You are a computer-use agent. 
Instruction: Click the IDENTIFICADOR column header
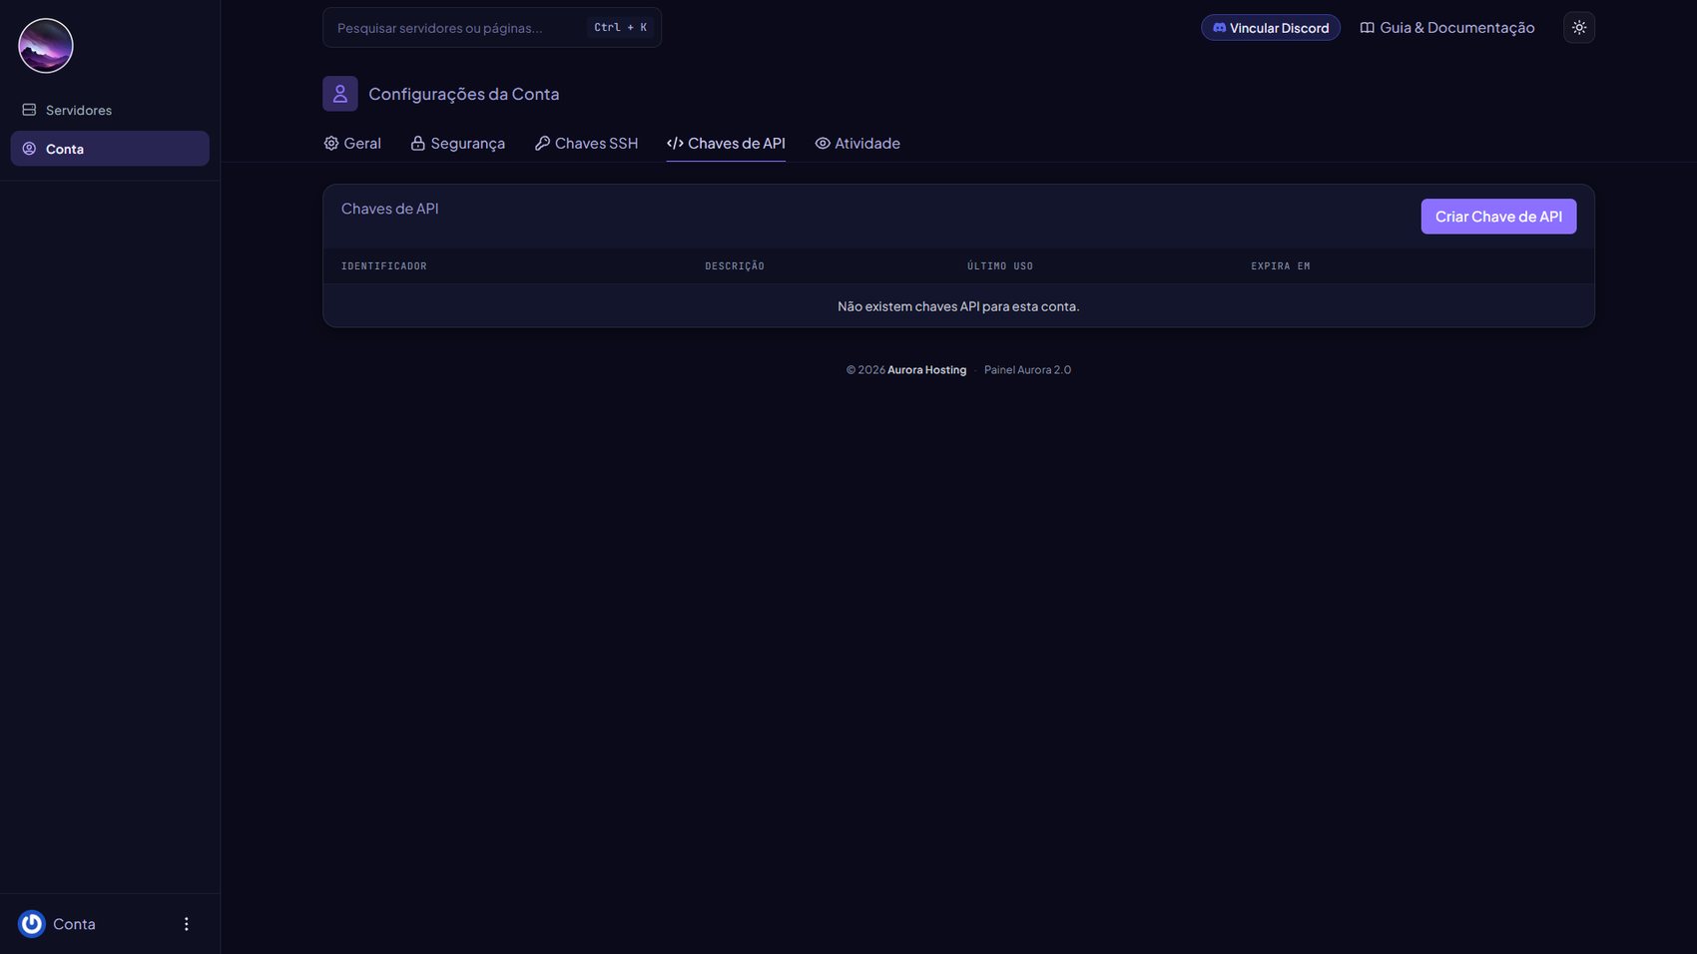(384, 266)
